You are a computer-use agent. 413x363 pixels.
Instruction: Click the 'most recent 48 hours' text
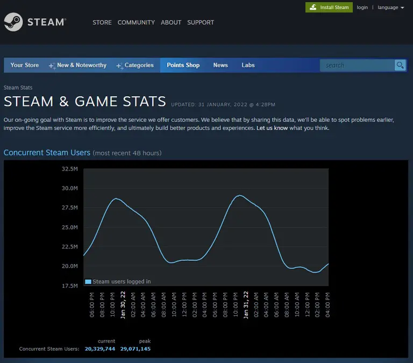[127, 153]
